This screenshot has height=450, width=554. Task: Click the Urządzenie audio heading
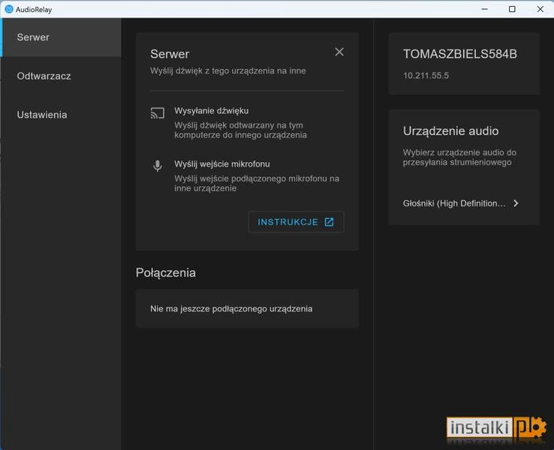(x=451, y=131)
